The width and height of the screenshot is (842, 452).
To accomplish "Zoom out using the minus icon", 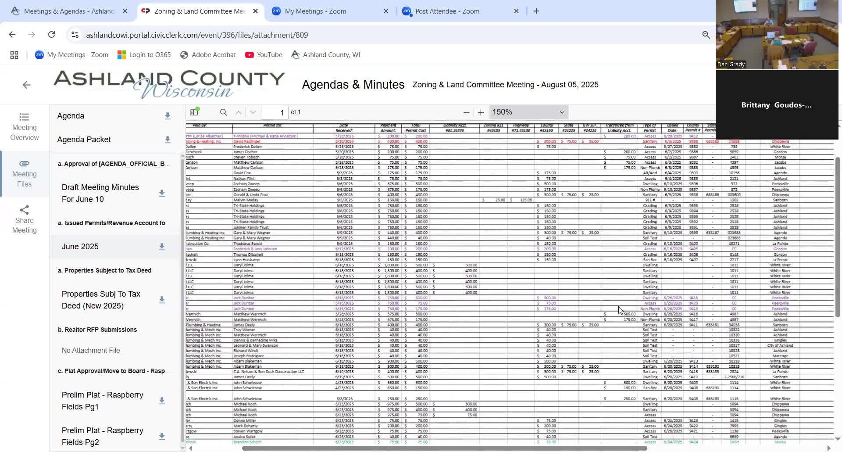I will 467,112.
